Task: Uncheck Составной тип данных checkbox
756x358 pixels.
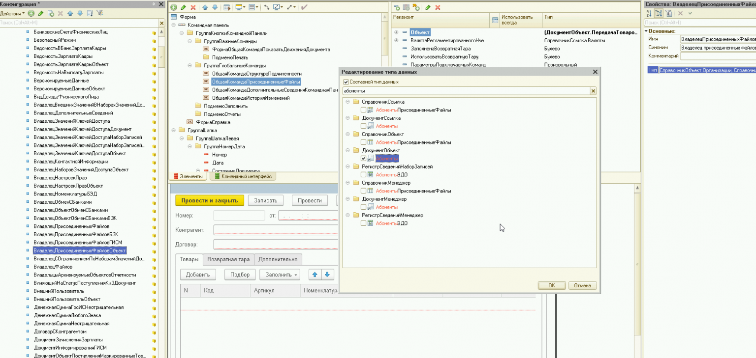Action: (346, 82)
